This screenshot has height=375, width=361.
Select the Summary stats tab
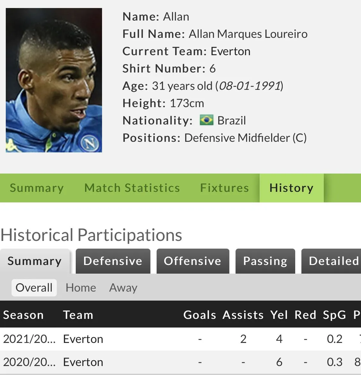34,261
